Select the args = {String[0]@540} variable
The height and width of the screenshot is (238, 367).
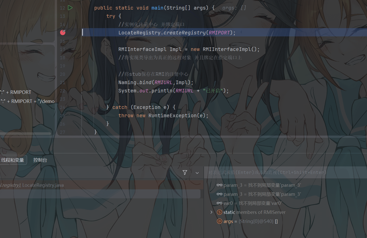(x=251, y=221)
